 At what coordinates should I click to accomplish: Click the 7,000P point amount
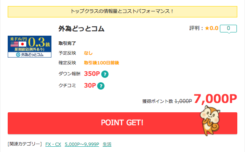pyautogui.click(x=215, y=99)
